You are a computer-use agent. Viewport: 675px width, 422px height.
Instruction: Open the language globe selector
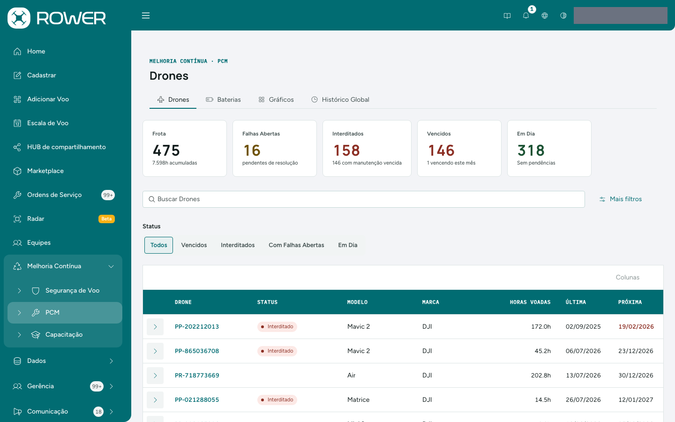point(545,15)
